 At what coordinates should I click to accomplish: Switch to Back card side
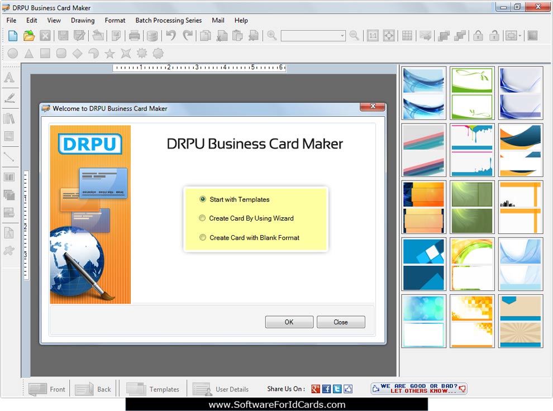pyautogui.click(x=93, y=389)
